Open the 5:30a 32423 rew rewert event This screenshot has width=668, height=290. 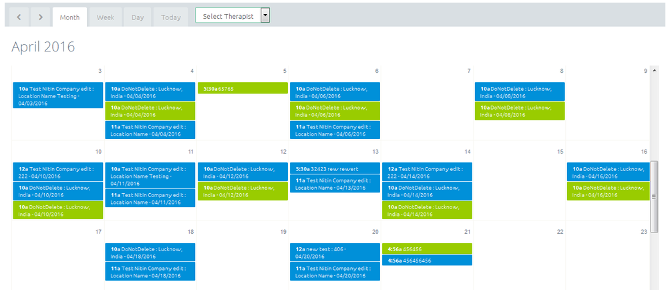[335, 168]
